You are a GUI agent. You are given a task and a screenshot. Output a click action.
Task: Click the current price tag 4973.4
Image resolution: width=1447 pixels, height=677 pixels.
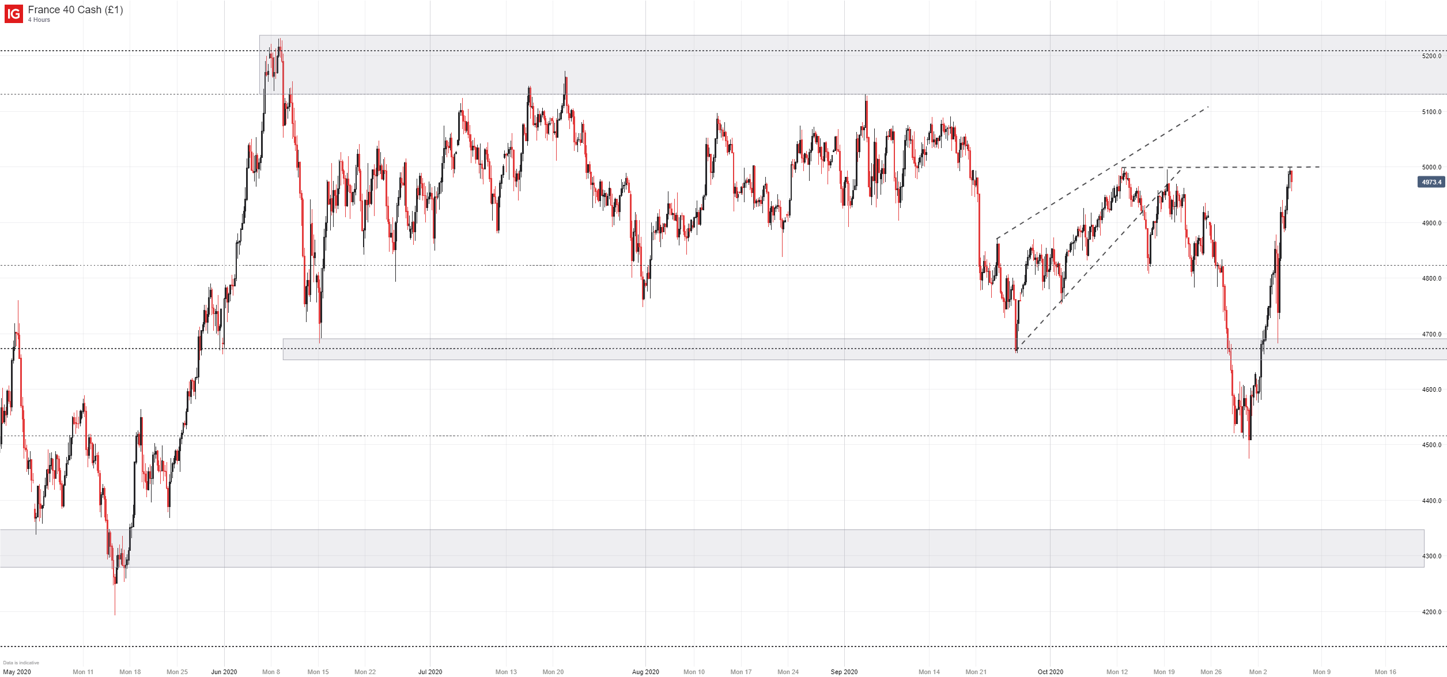tap(1431, 182)
